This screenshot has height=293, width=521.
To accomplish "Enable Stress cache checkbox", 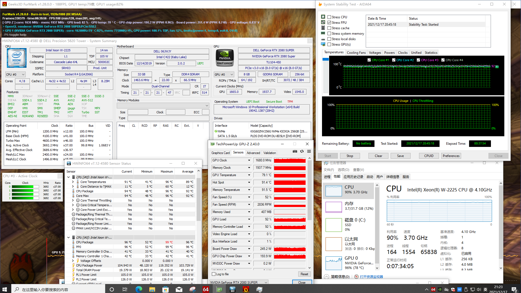I will 329,28.
